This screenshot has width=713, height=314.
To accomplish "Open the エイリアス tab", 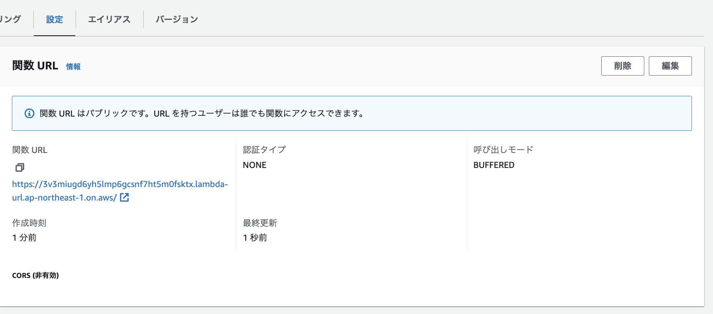I will [109, 20].
